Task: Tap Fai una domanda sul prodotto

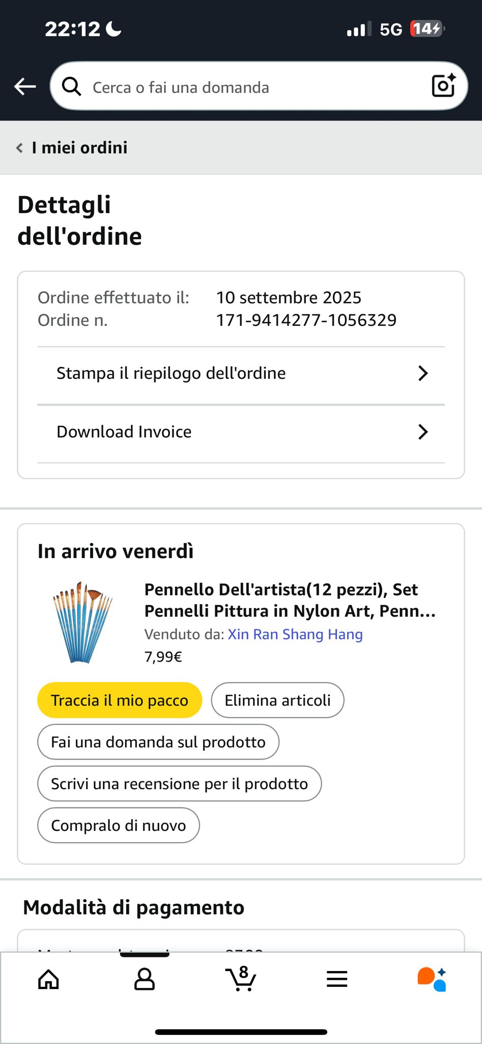Action: (x=158, y=742)
